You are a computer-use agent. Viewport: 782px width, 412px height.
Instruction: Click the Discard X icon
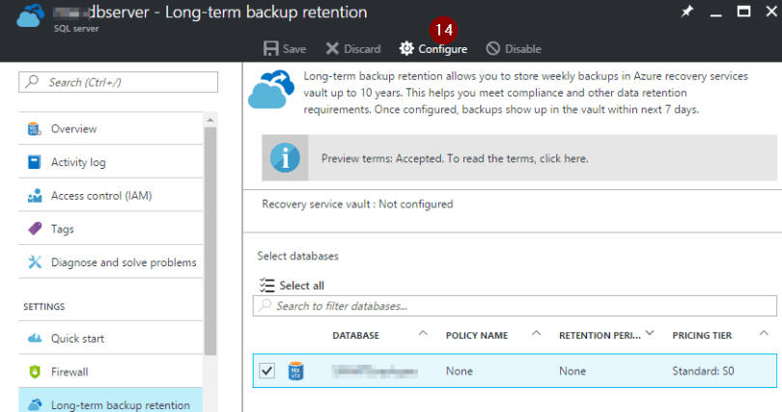[332, 48]
